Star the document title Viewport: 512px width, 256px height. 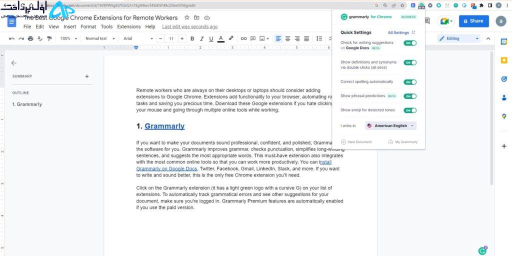coord(187,17)
